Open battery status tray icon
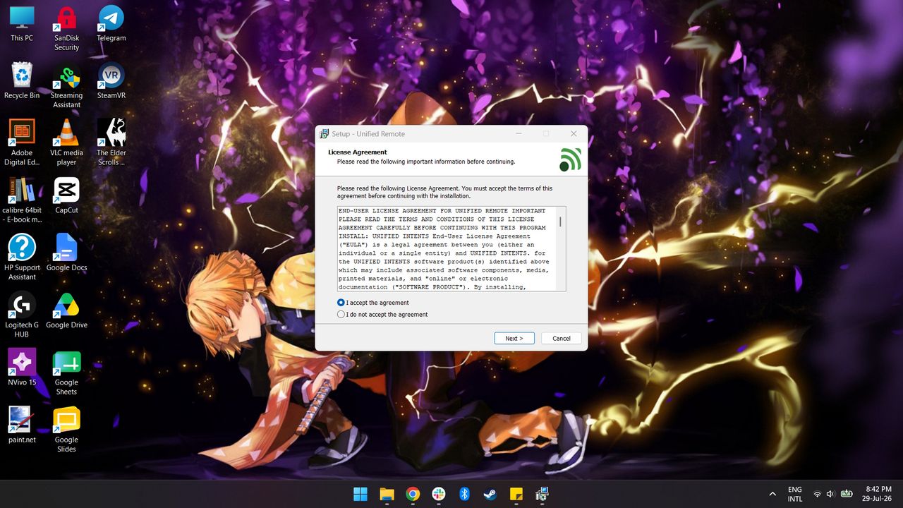 pos(846,494)
